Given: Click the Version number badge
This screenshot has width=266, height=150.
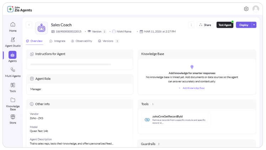Looking at the screenshot, I should pyautogui.click(x=105, y=31).
